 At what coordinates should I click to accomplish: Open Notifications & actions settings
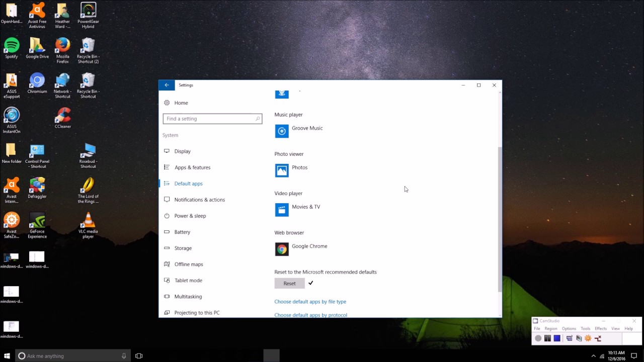[199, 200]
